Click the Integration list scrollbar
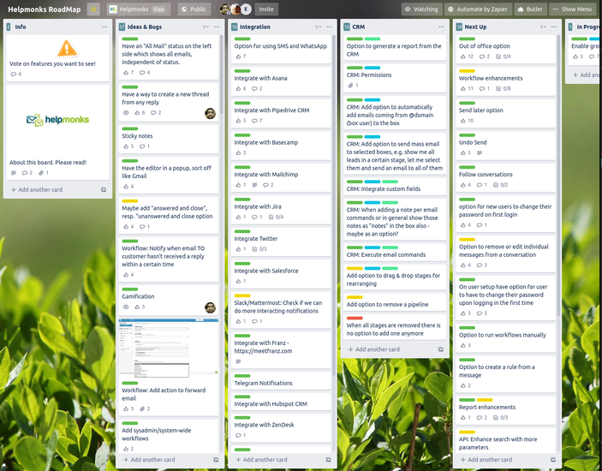This screenshot has width=602, height=471. coord(333,204)
